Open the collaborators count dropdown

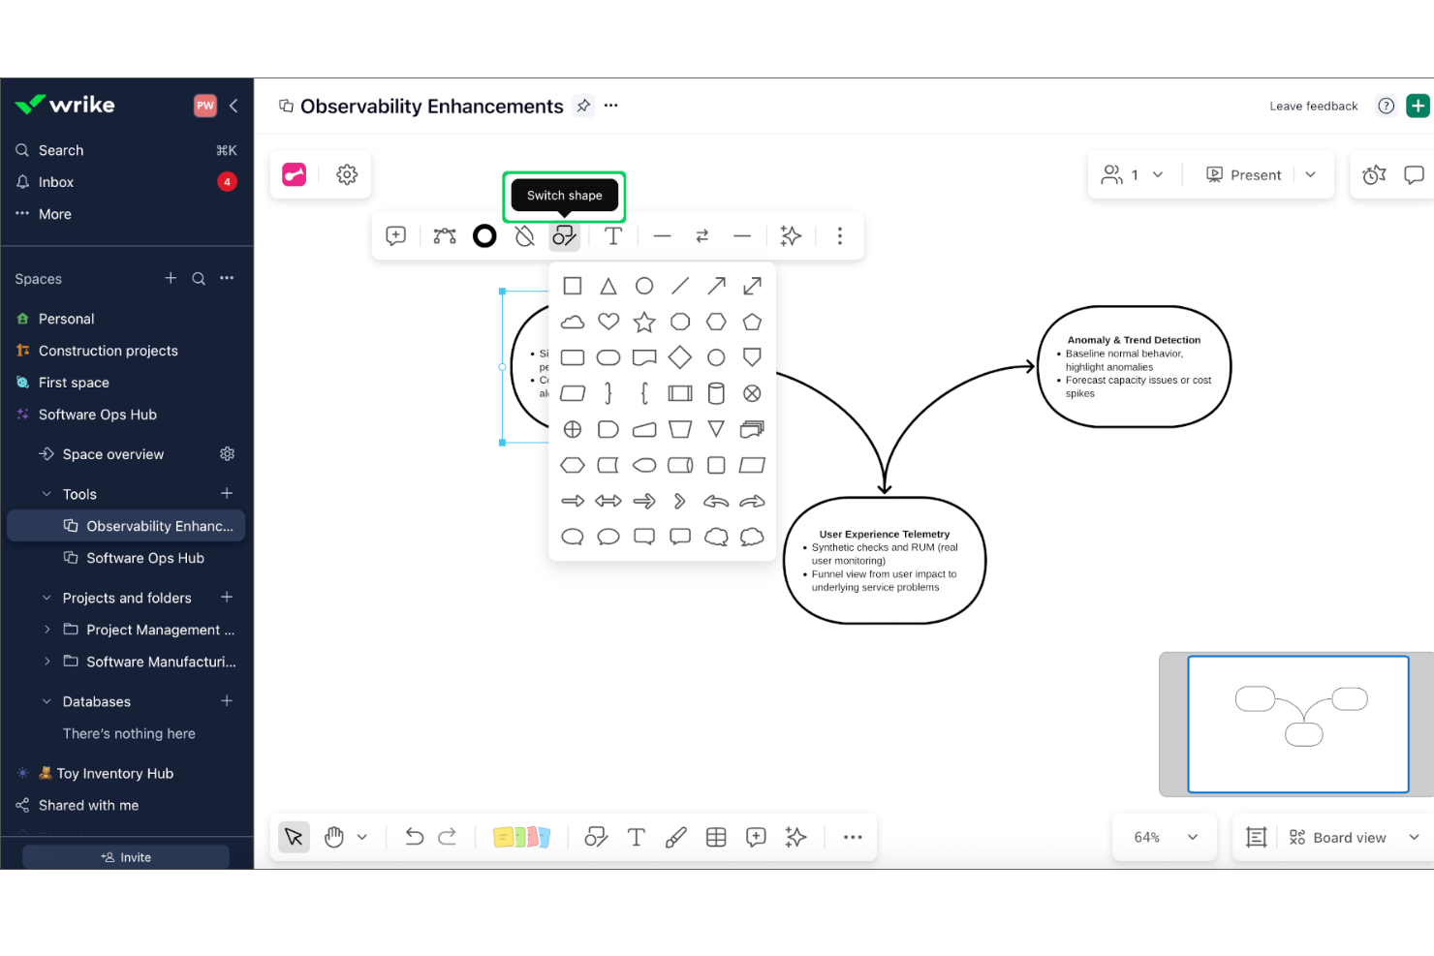click(x=1133, y=175)
